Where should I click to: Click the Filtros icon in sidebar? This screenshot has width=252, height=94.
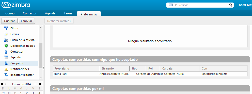coord(6,28)
